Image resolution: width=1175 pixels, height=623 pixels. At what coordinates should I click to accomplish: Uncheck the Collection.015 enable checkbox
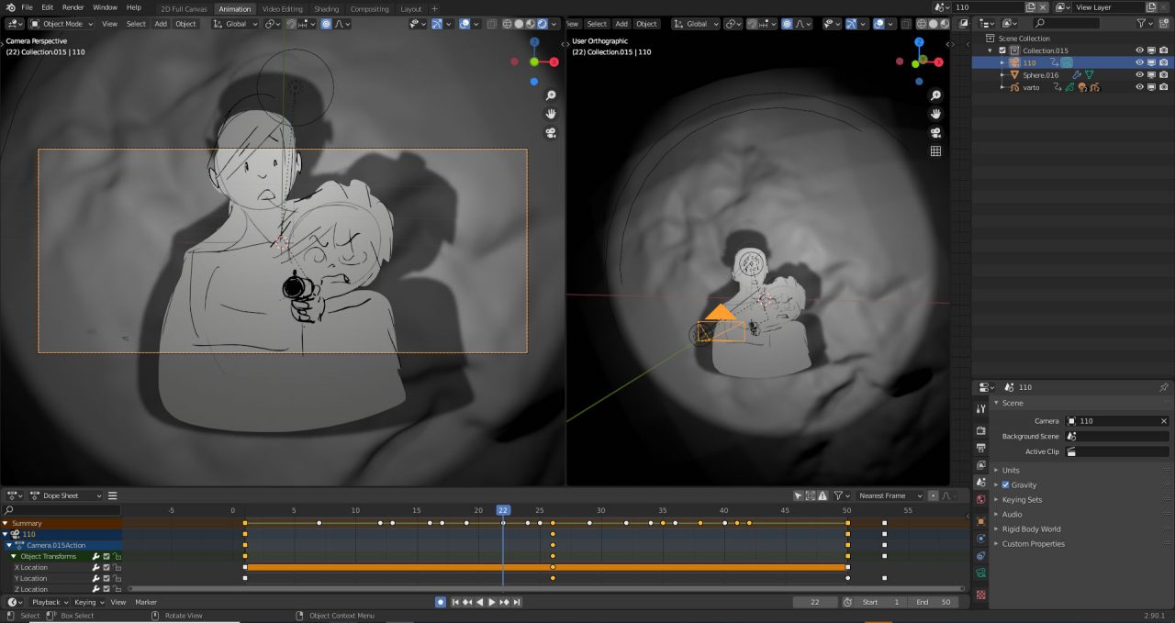click(x=1002, y=50)
